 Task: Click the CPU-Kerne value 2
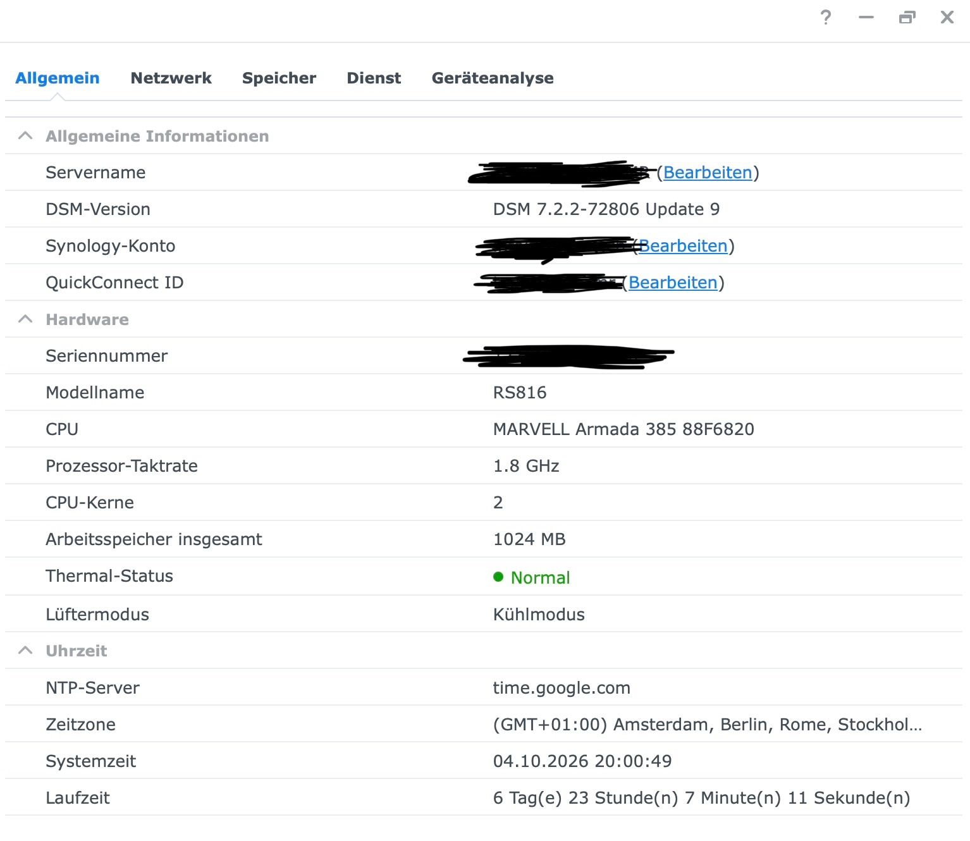pyautogui.click(x=498, y=503)
